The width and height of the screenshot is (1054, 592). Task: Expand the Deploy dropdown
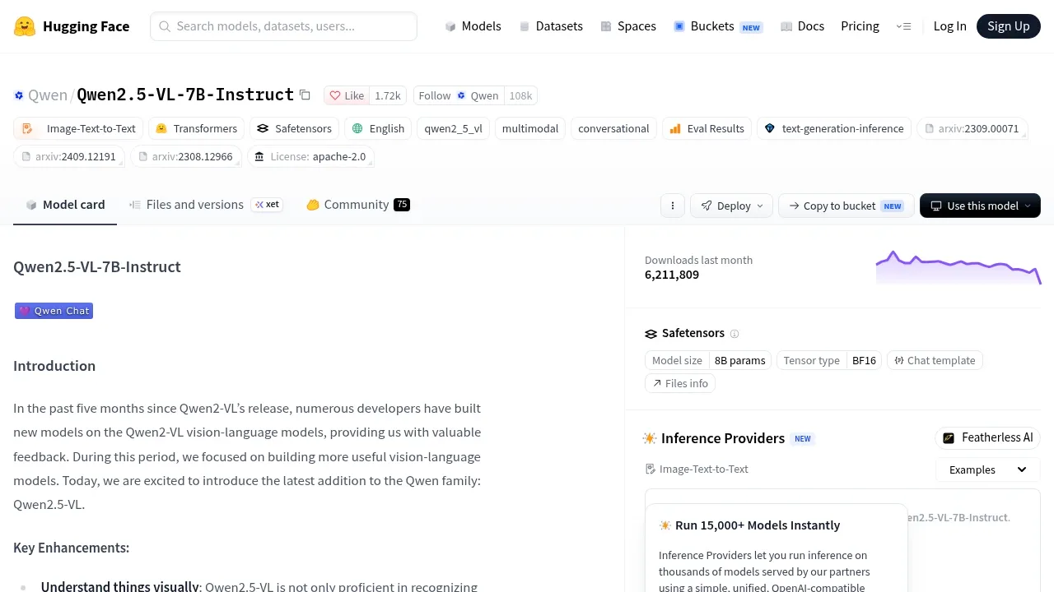(x=732, y=206)
